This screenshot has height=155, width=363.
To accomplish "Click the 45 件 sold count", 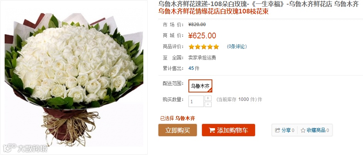I will click(194, 68).
